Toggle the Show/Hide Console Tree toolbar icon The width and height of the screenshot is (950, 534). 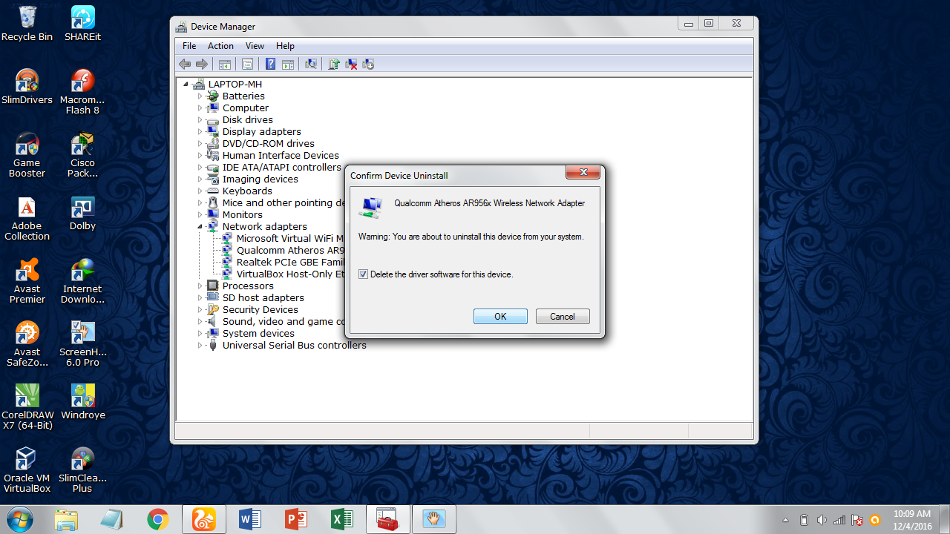tap(224, 65)
